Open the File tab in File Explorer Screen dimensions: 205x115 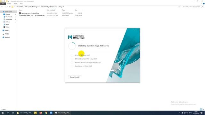tap(3, 4)
